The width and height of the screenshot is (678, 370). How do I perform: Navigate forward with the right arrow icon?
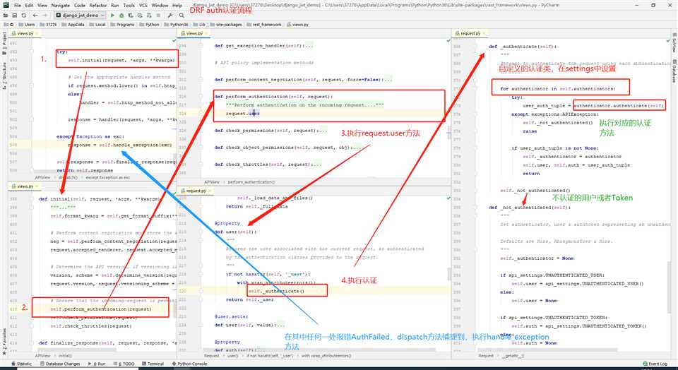[x=44, y=15]
